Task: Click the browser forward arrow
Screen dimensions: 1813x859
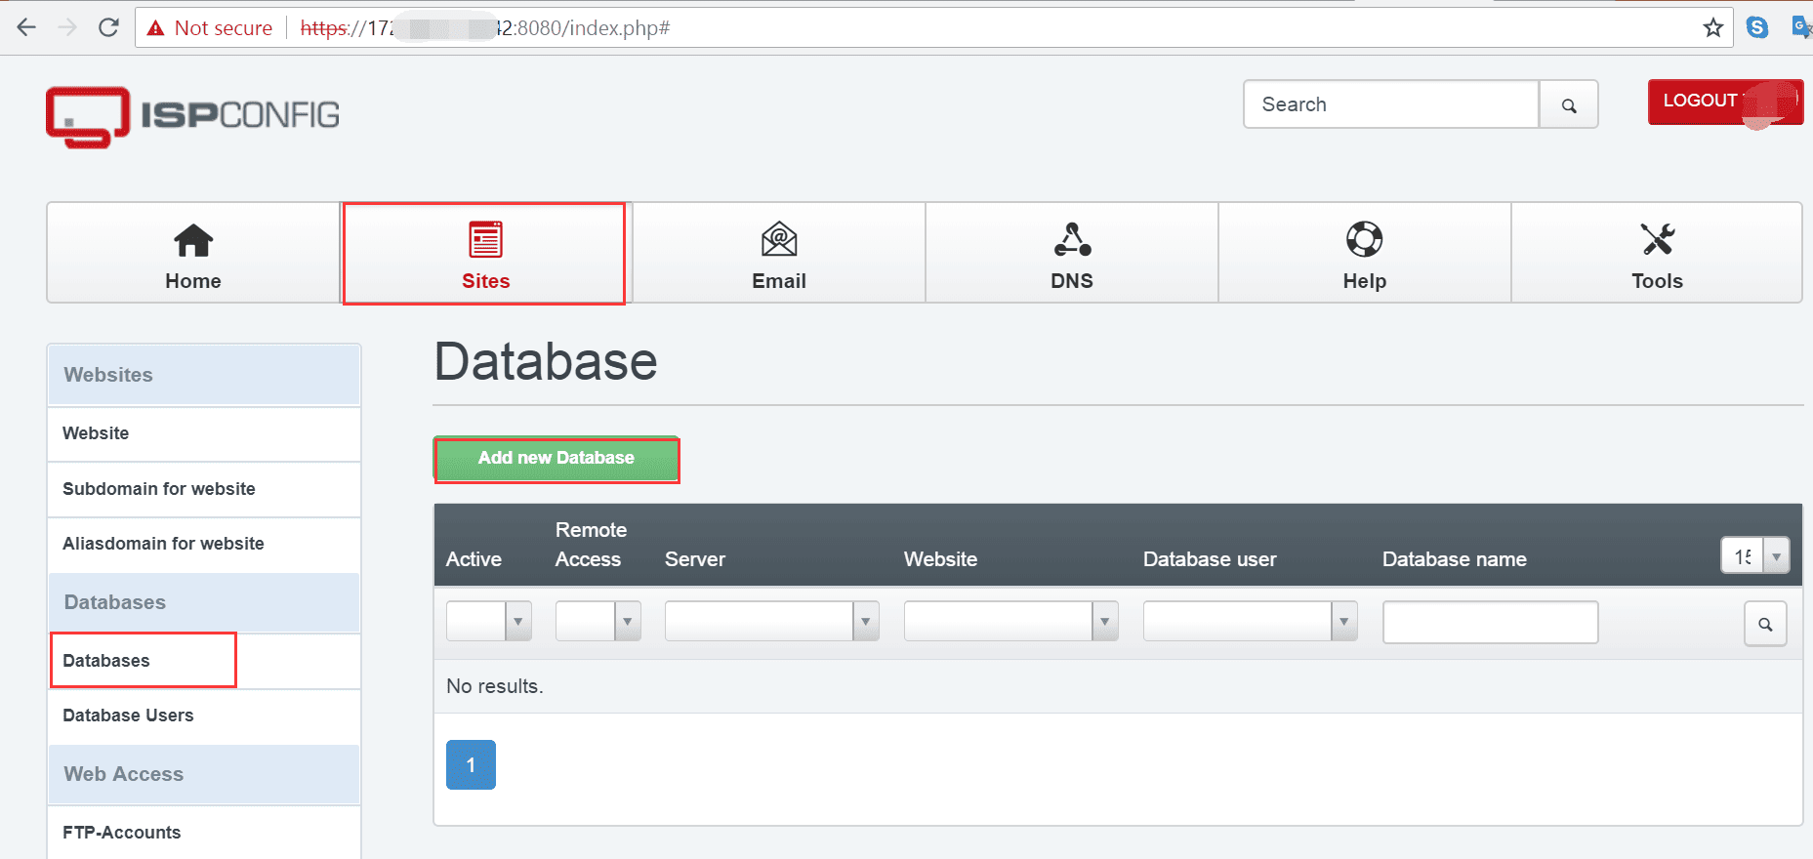Action: pyautogui.click(x=67, y=27)
